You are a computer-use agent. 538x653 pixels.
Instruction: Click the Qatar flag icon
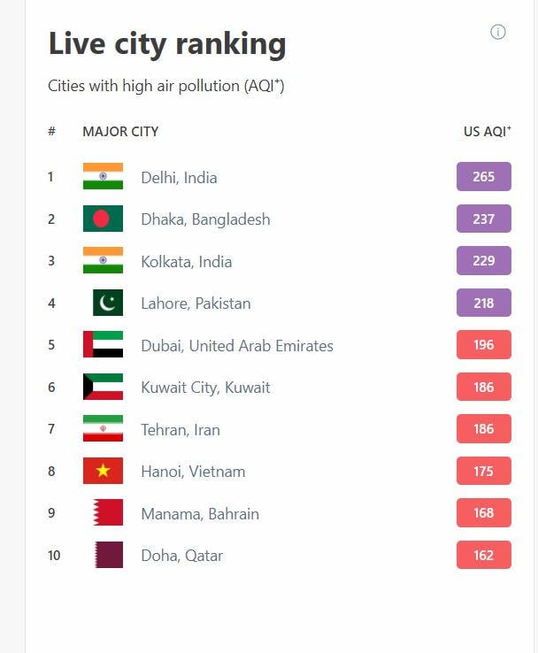pos(108,556)
